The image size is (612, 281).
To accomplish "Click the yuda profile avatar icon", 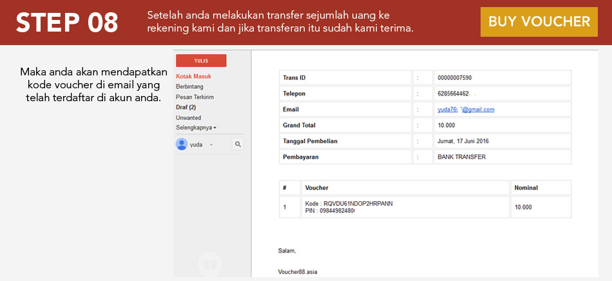I will pyautogui.click(x=182, y=144).
